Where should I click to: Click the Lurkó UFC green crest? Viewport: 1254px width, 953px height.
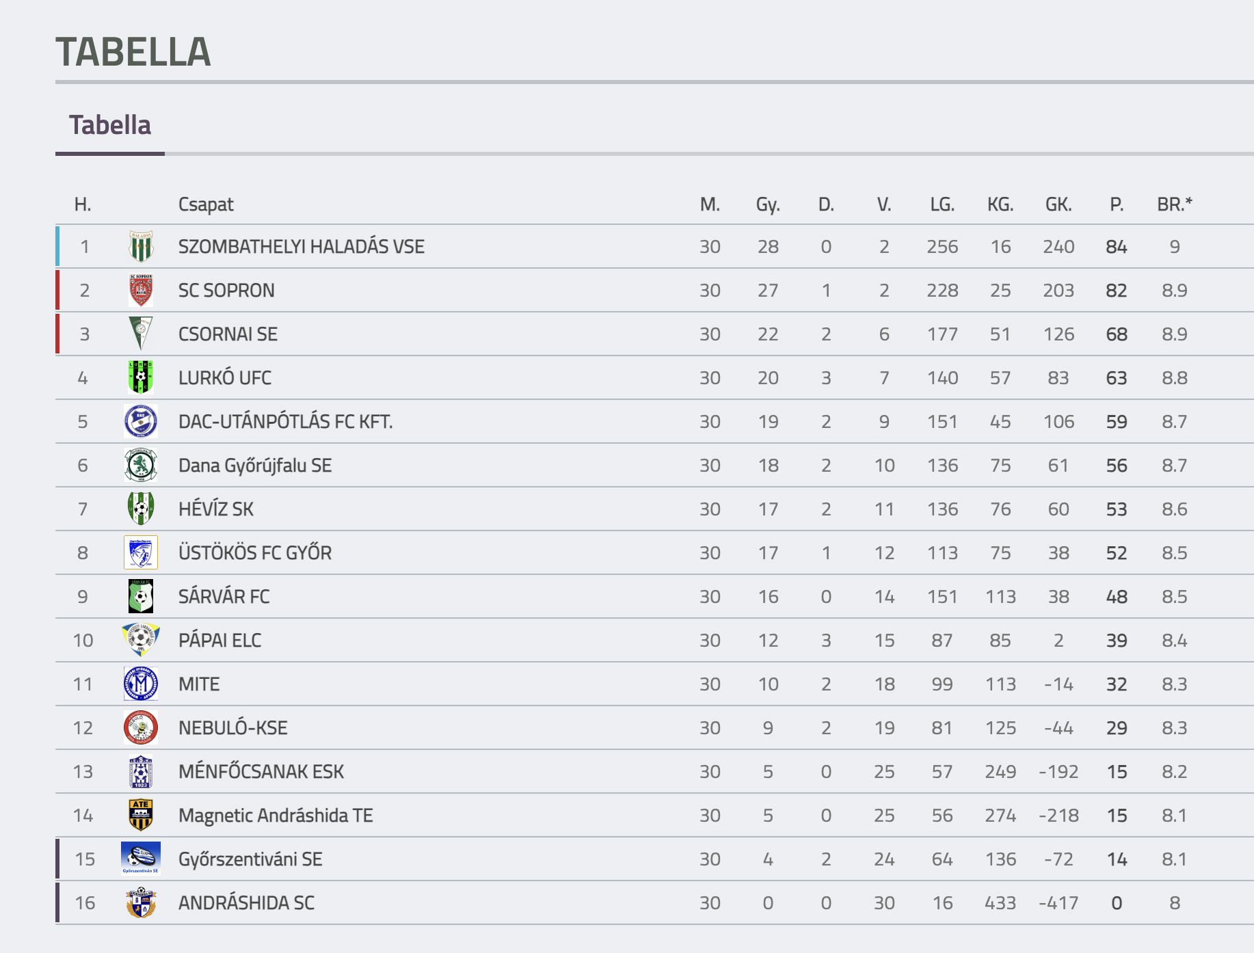[x=141, y=378]
